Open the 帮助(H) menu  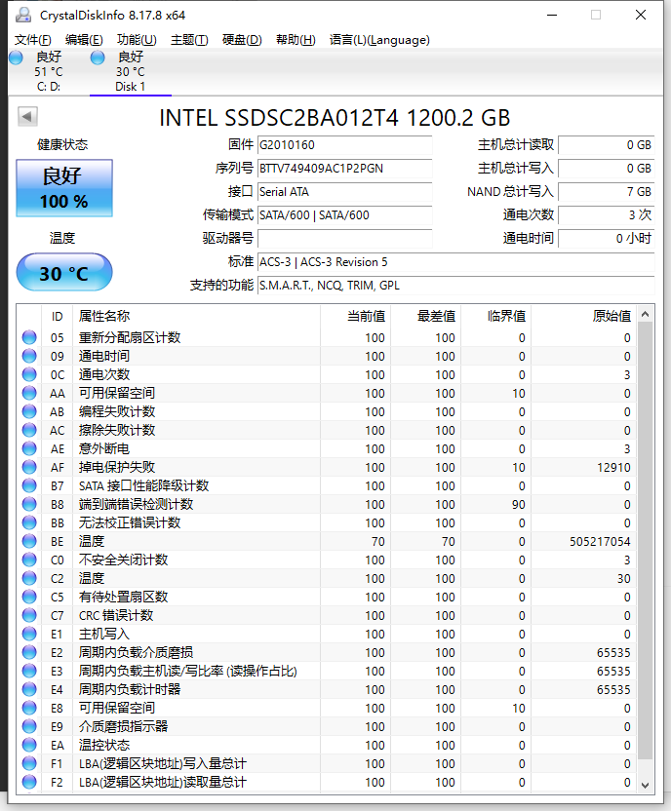296,40
